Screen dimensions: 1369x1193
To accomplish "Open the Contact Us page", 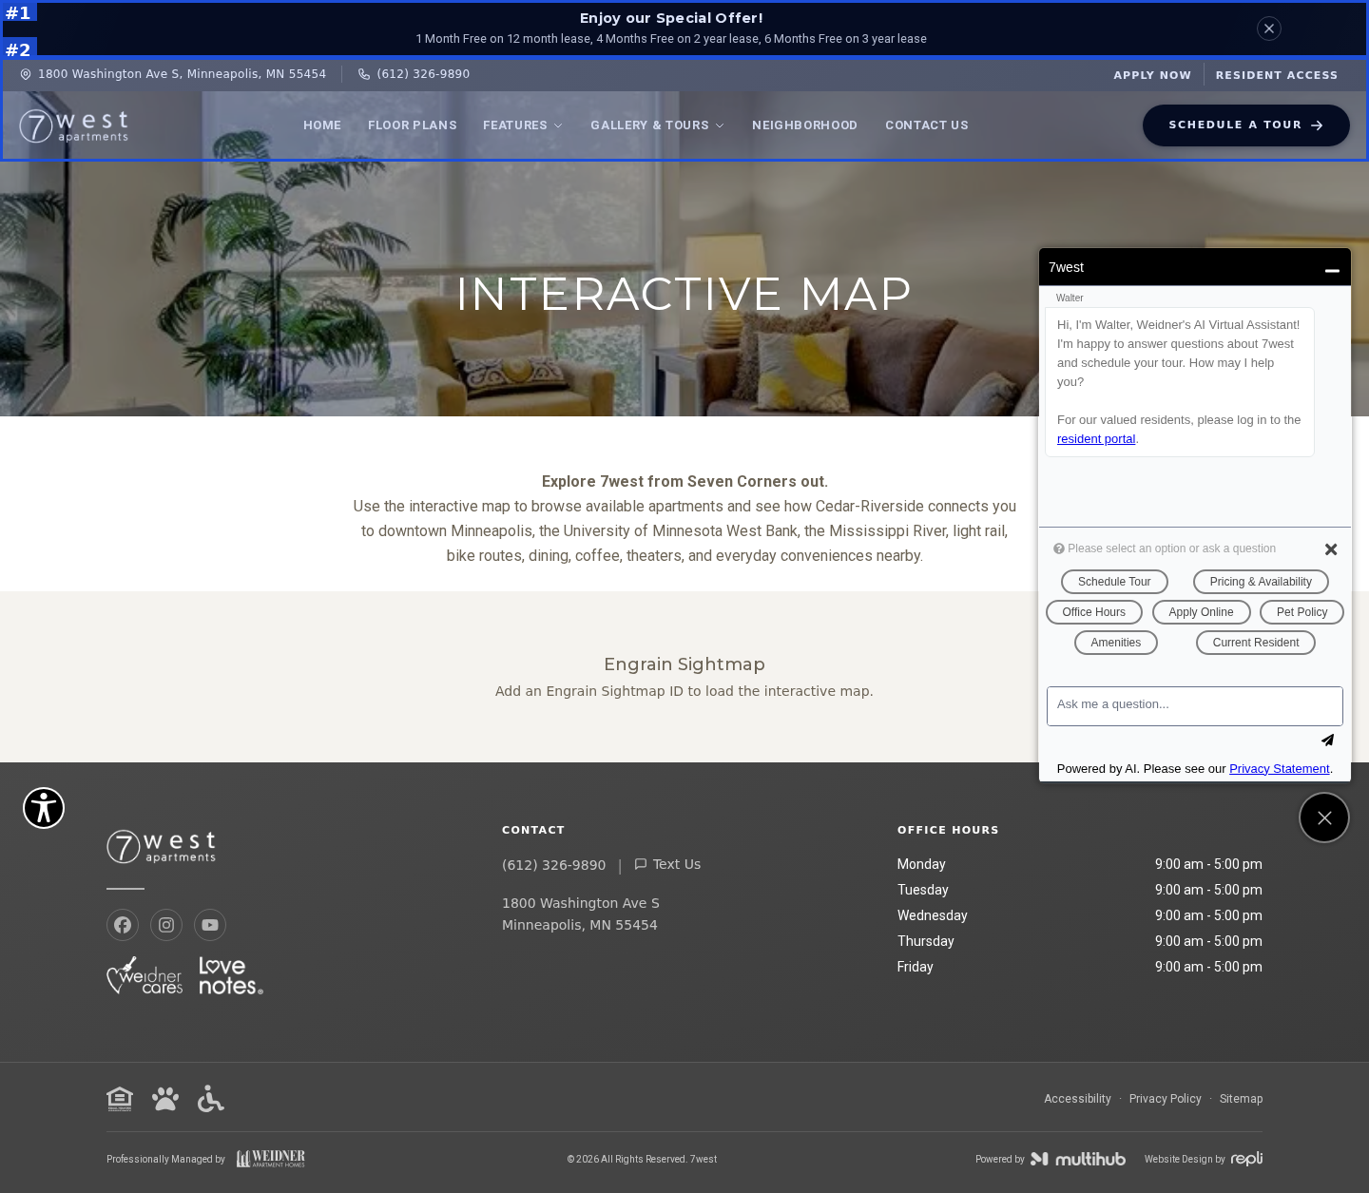I will pyautogui.click(x=927, y=125).
